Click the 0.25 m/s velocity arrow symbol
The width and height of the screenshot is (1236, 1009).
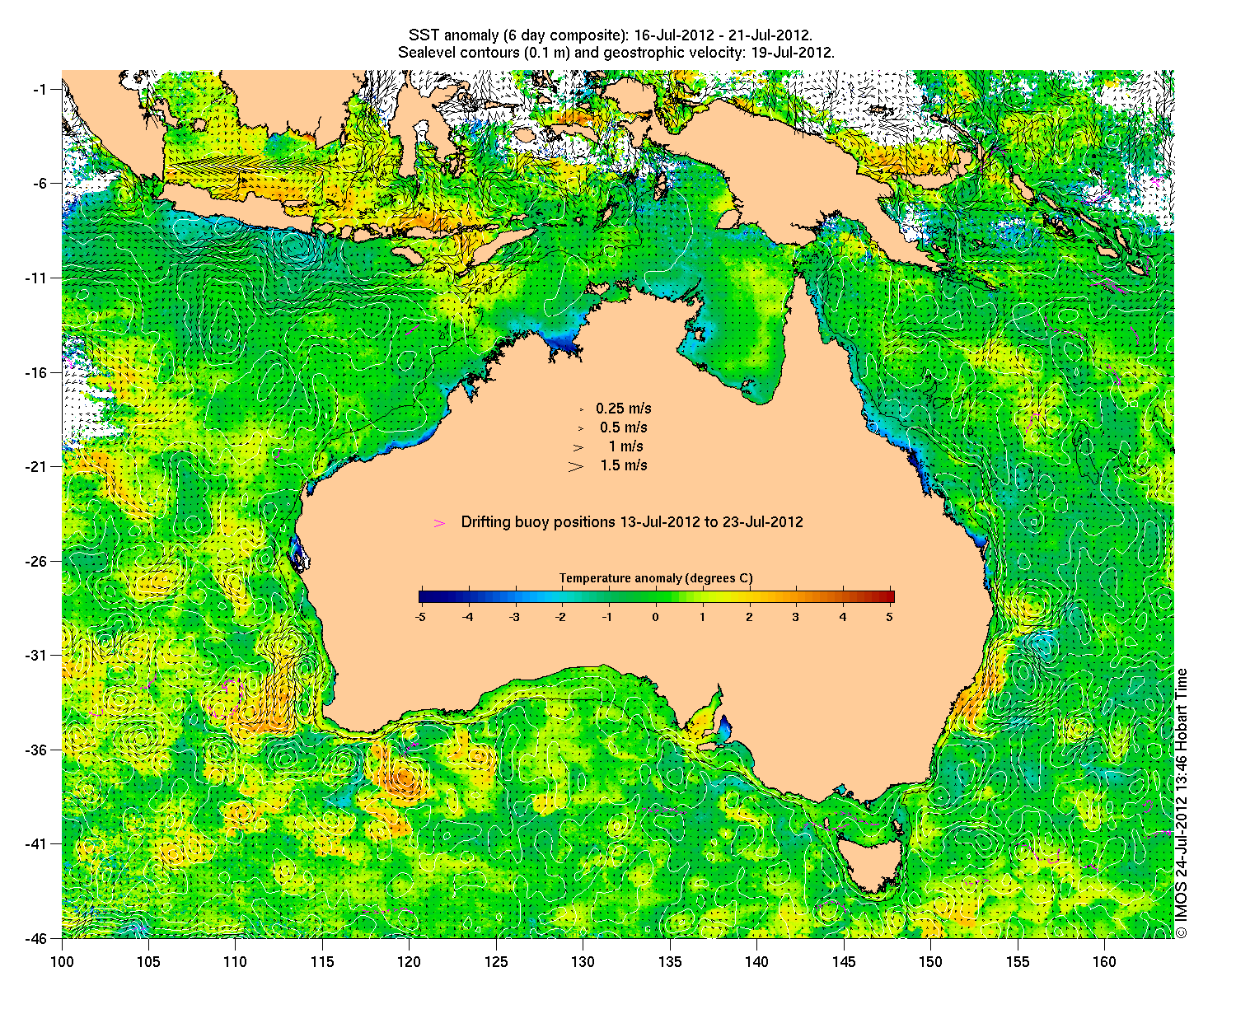coord(581,409)
